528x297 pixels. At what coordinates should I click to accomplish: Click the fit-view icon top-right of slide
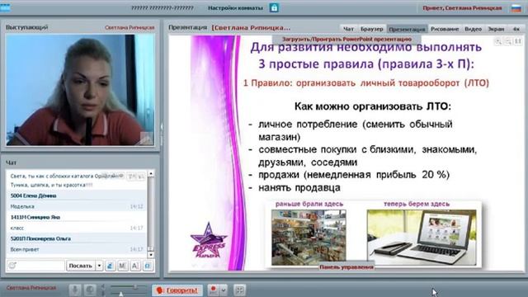coord(518,41)
